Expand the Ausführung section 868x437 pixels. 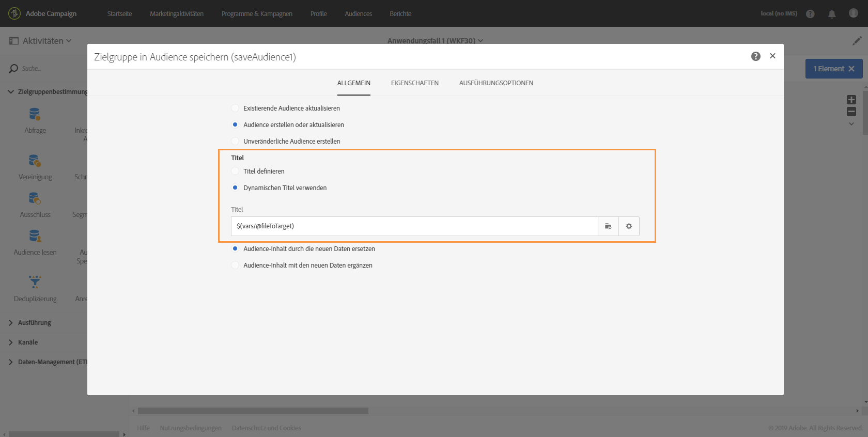pyautogui.click(x=11, y=322)
